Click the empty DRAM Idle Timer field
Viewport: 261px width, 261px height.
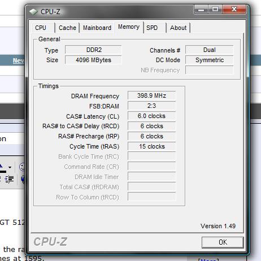[152, 177]
